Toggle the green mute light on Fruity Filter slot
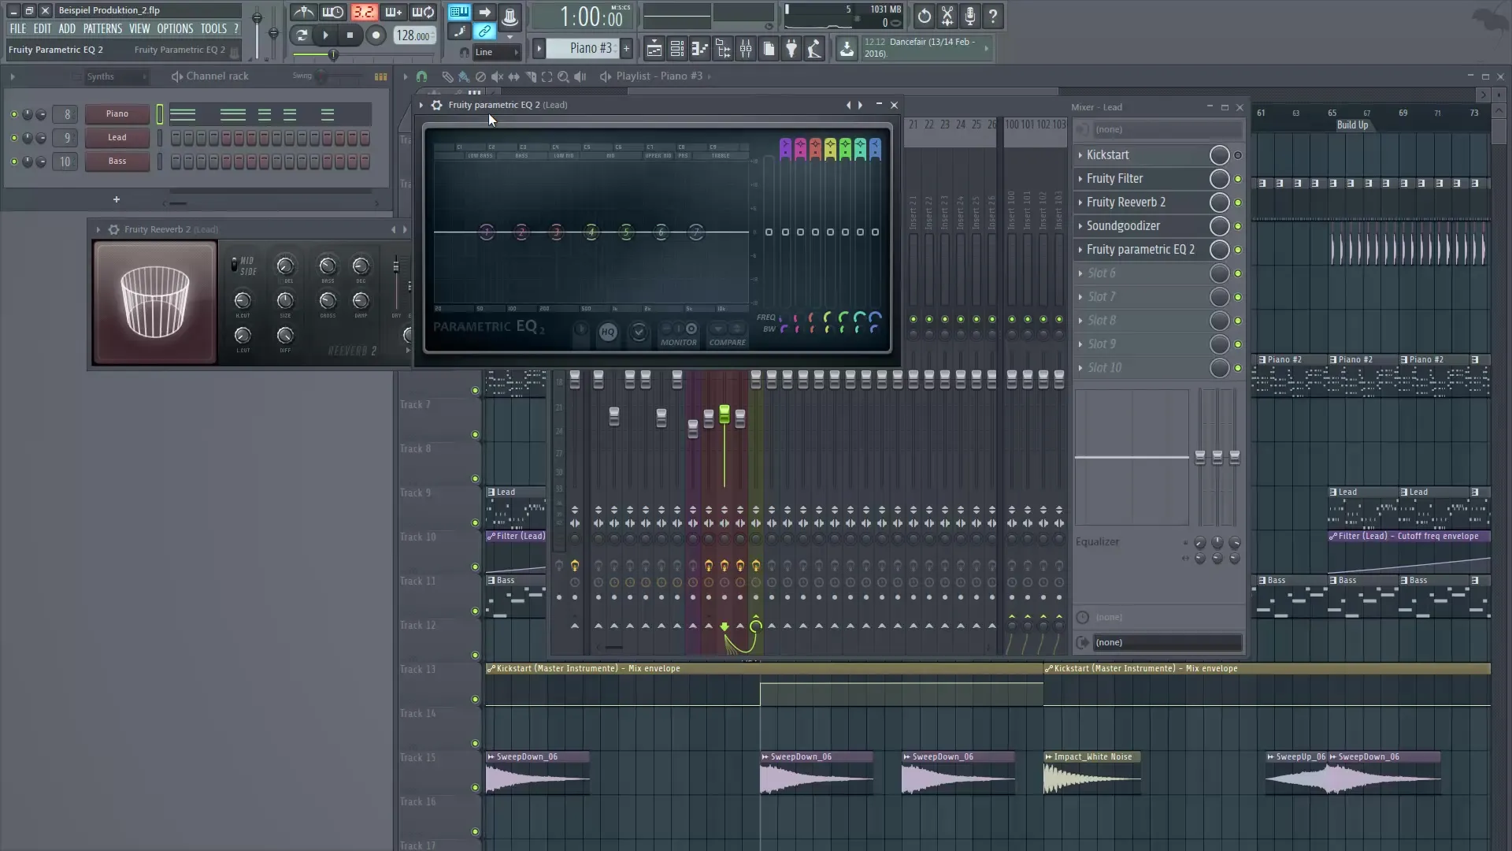 (x=1238, y=179)
